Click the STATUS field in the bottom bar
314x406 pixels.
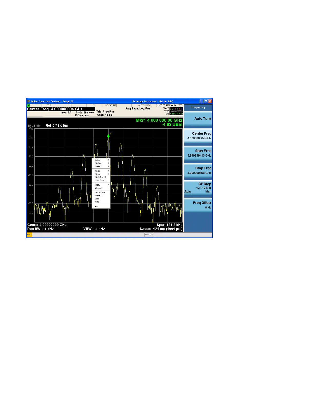[149, 235]
